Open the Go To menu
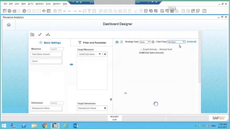Screen dimensions: 230x129 [31, 4]
